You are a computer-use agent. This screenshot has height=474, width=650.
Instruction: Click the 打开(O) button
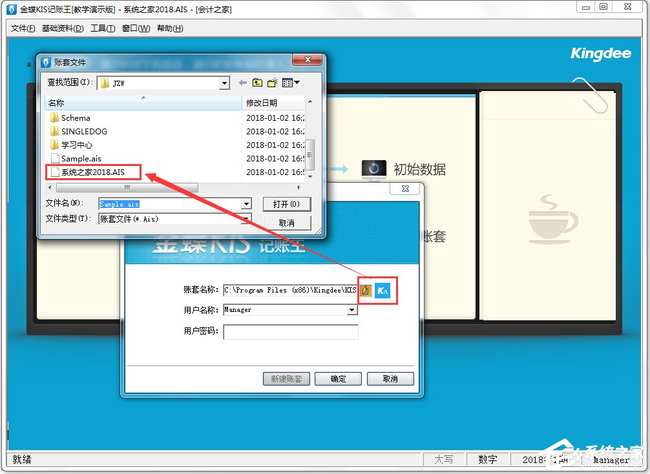[x=286, y=204]
